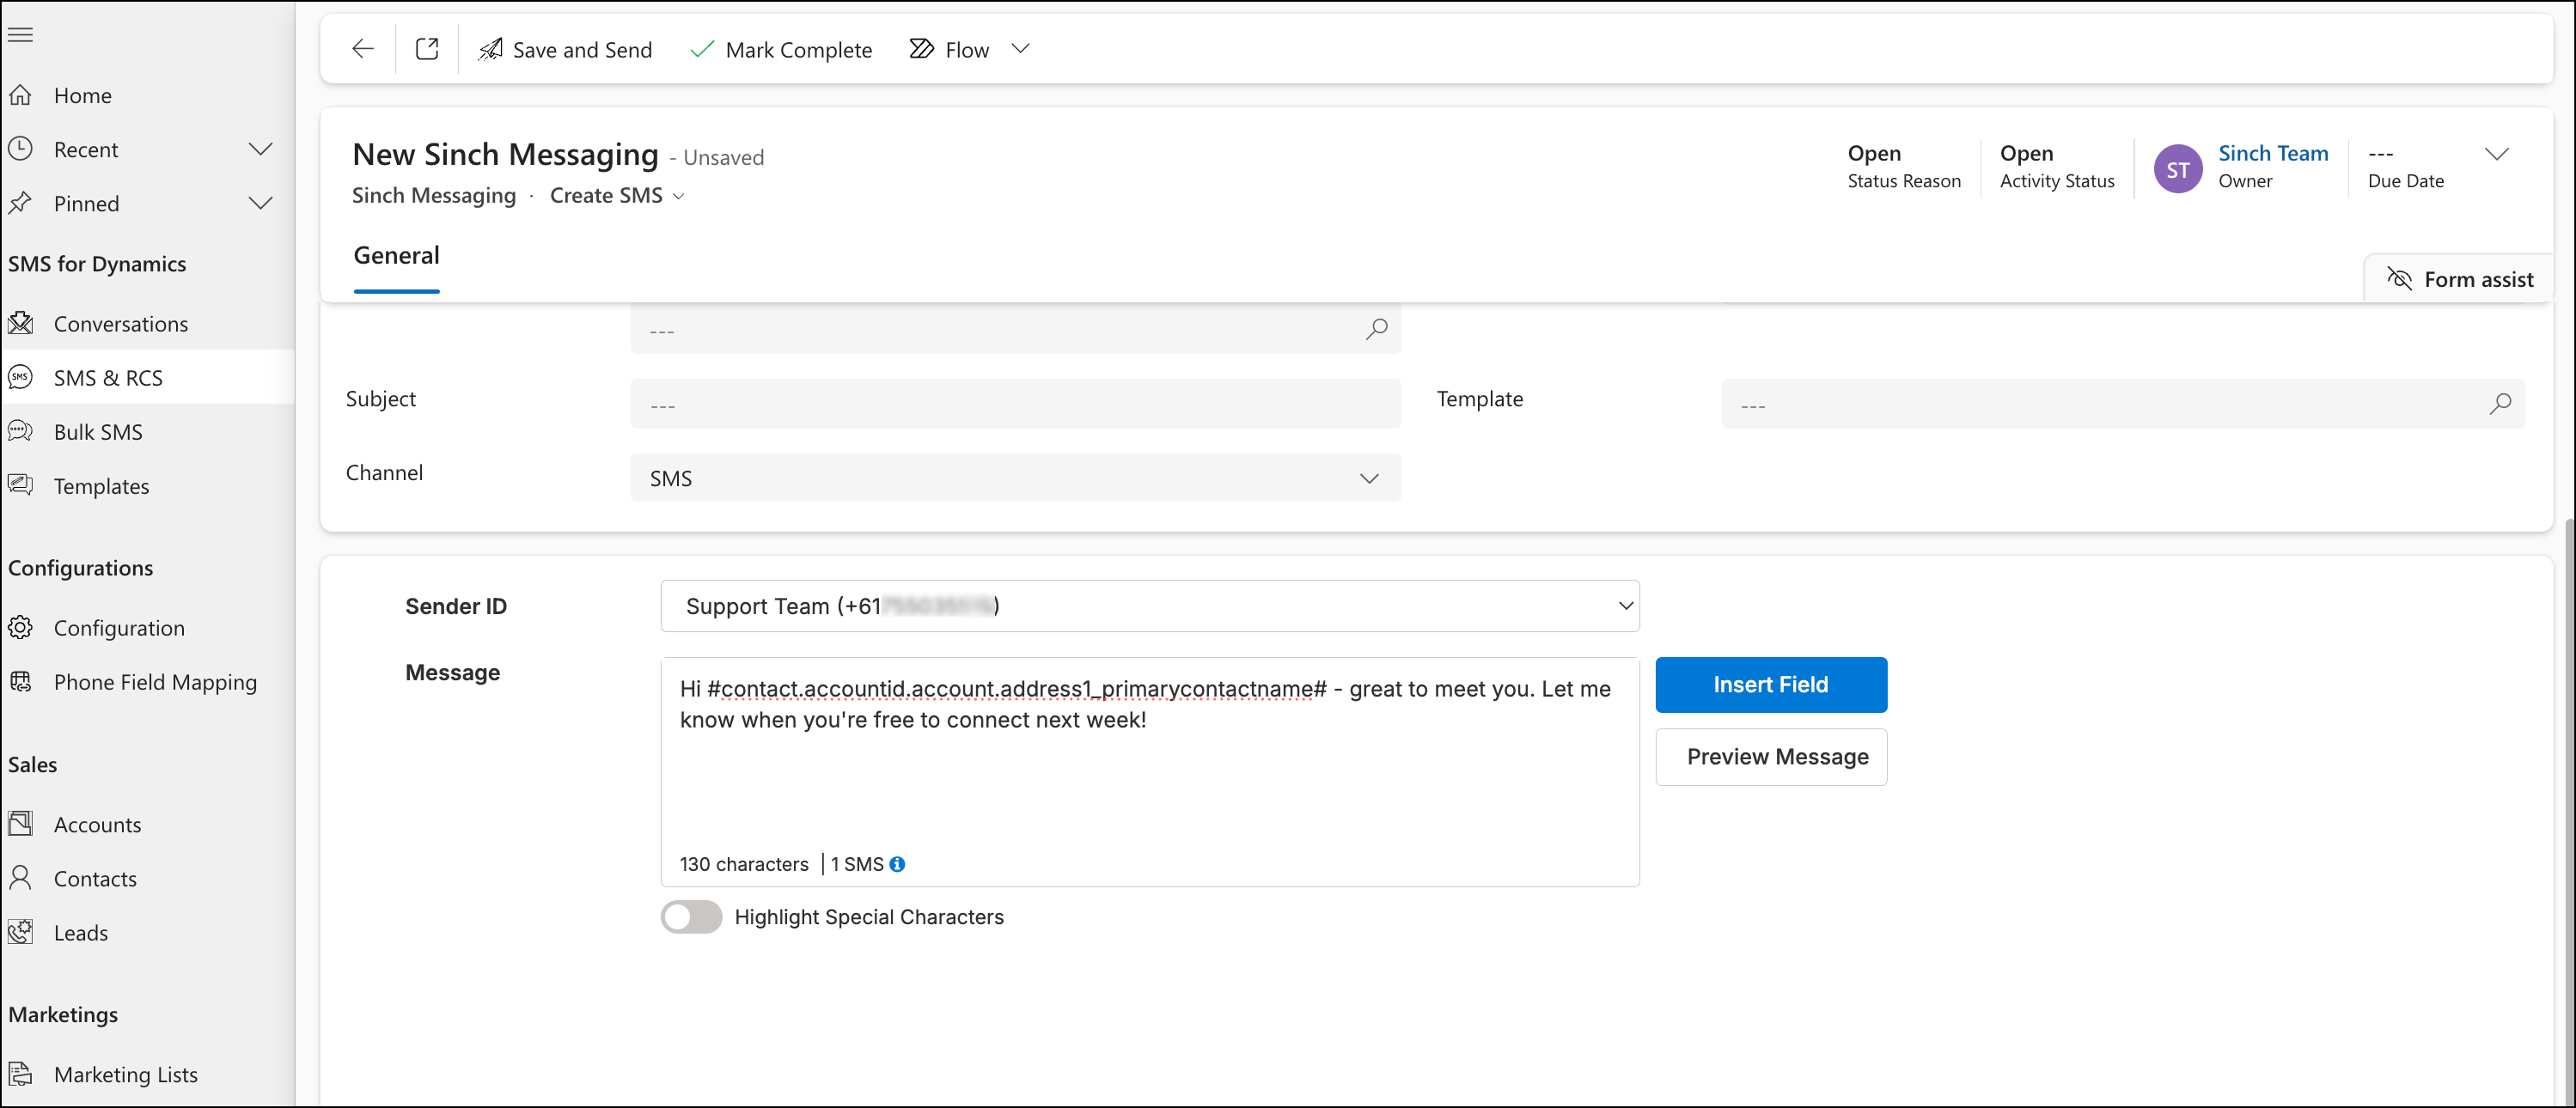Click the 'Marketings' sidebar heading
Viewport: 2576px width, 1108px height.
click(x=63, y=1015)
